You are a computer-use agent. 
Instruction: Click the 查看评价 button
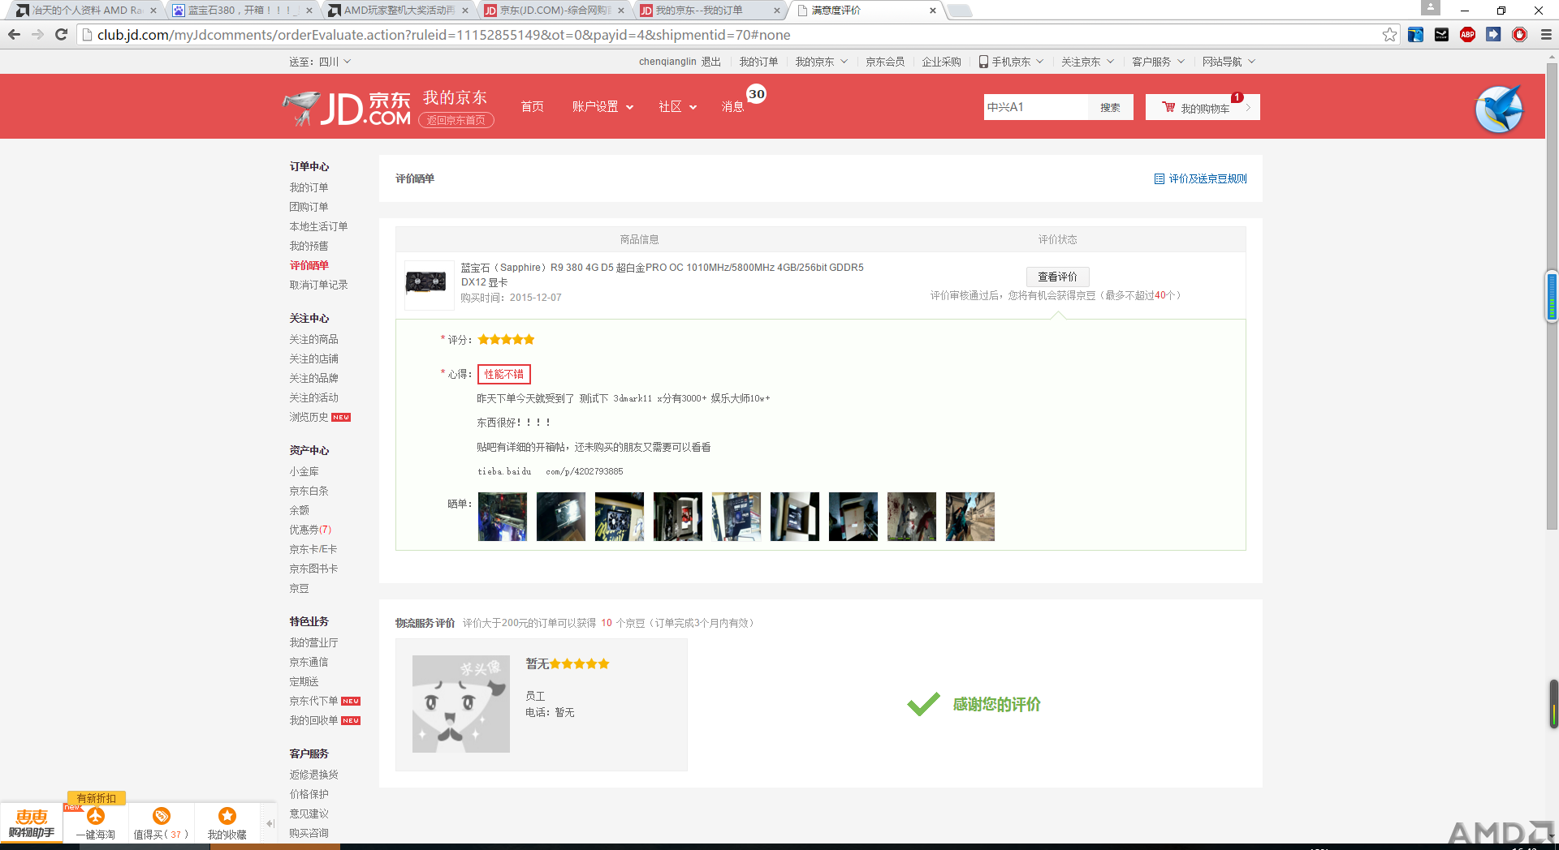point(1057,277)
